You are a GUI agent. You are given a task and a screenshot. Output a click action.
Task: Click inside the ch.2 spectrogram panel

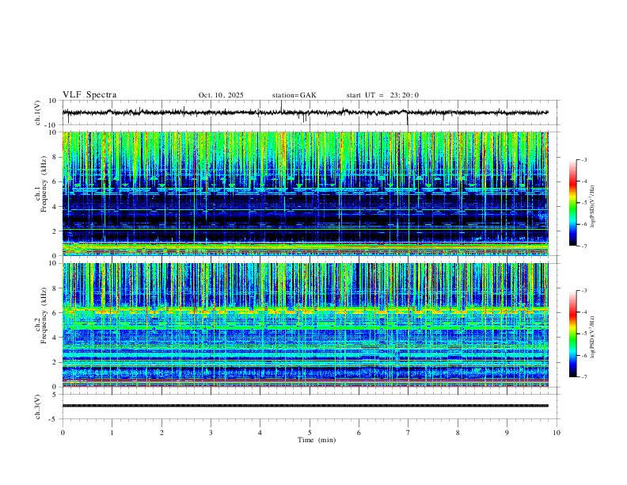[305, 325]
